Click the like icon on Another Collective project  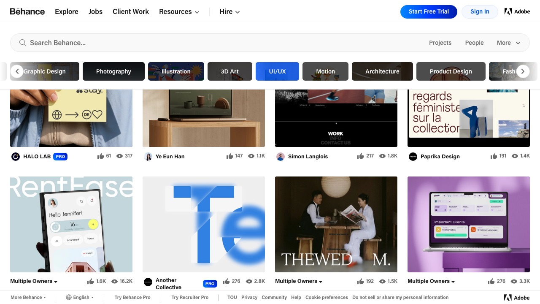(x=227, y=281)
